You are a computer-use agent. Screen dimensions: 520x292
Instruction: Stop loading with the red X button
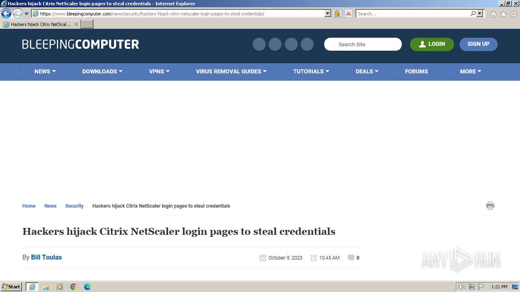point(348,13)
